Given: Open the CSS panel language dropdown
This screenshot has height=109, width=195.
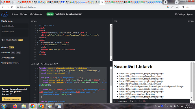Looking at the screenshot, I should [116, 21].
